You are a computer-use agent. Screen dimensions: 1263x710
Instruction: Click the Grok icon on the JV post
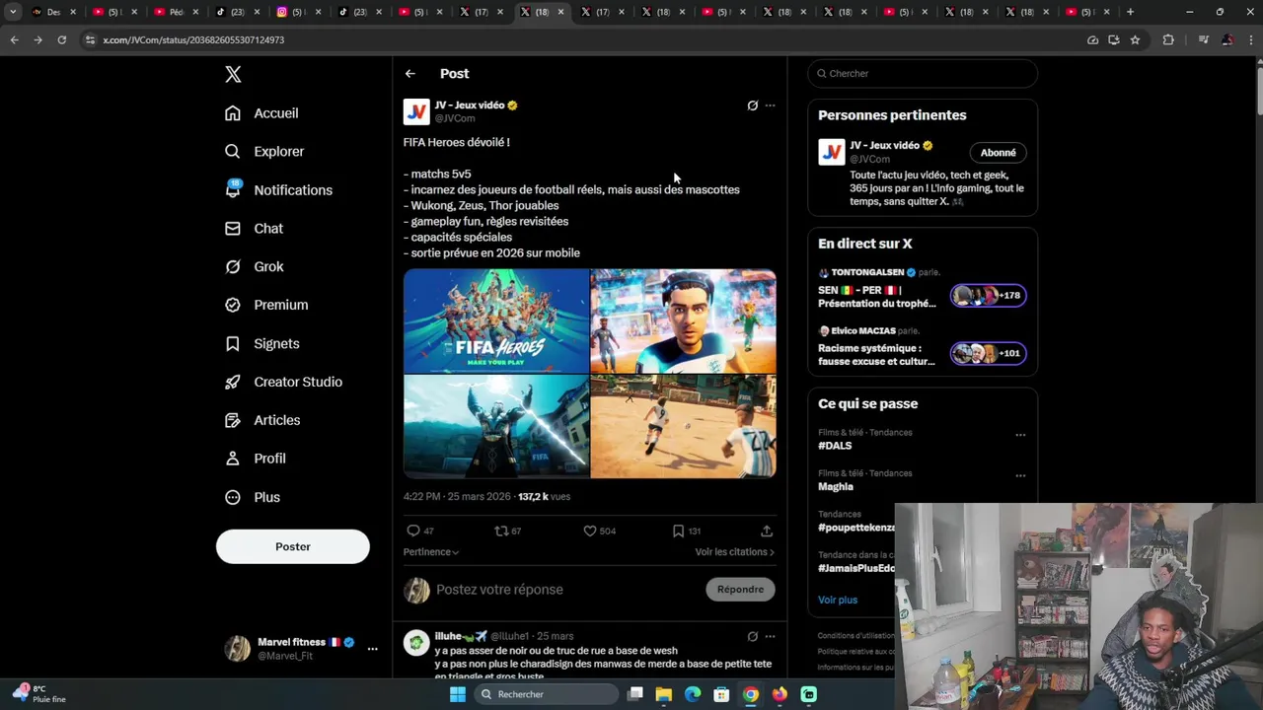pos(752,106)
